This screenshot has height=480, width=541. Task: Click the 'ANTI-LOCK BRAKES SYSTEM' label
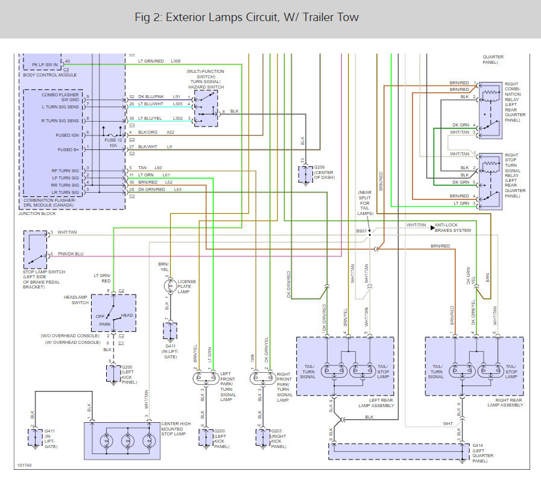click(453, 228)
